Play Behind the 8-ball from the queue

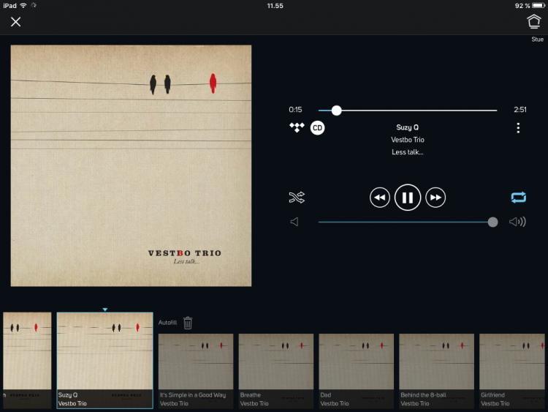pos(436,371)
